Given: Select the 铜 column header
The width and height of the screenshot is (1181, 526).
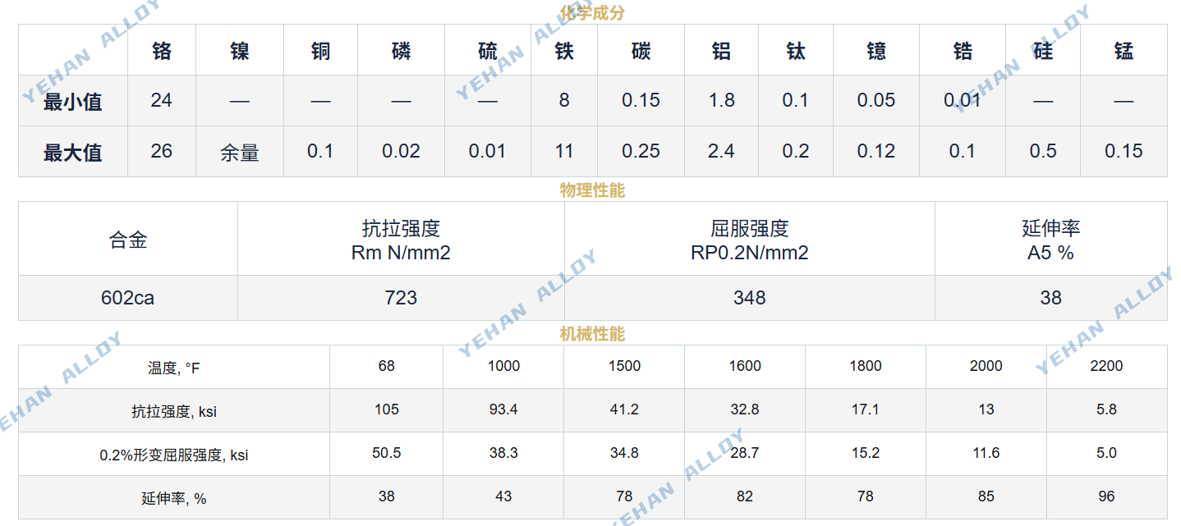Looking at the screenshot, I should [x=320, y=51].
